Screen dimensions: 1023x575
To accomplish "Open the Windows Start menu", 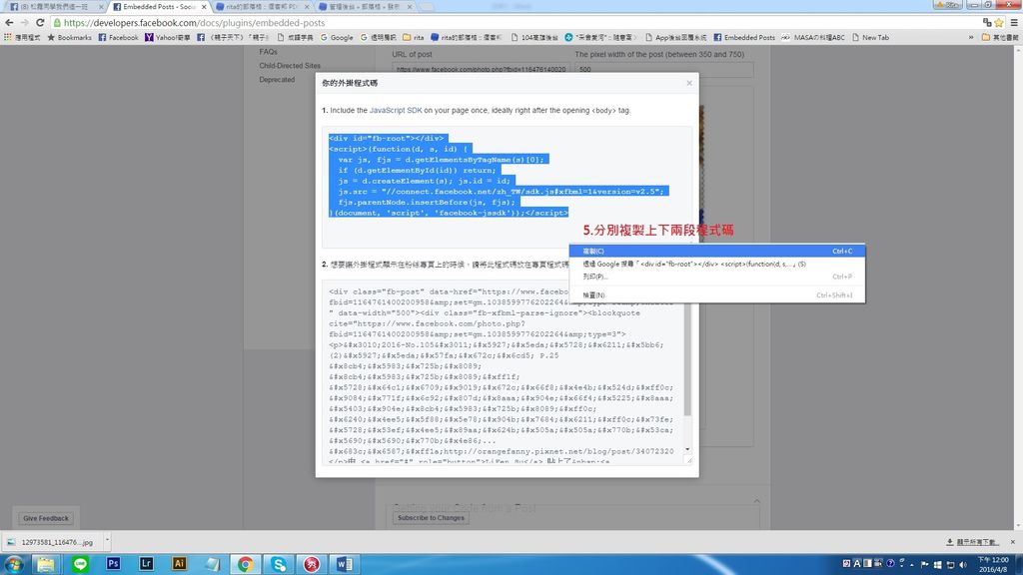I will pos(14,564).
